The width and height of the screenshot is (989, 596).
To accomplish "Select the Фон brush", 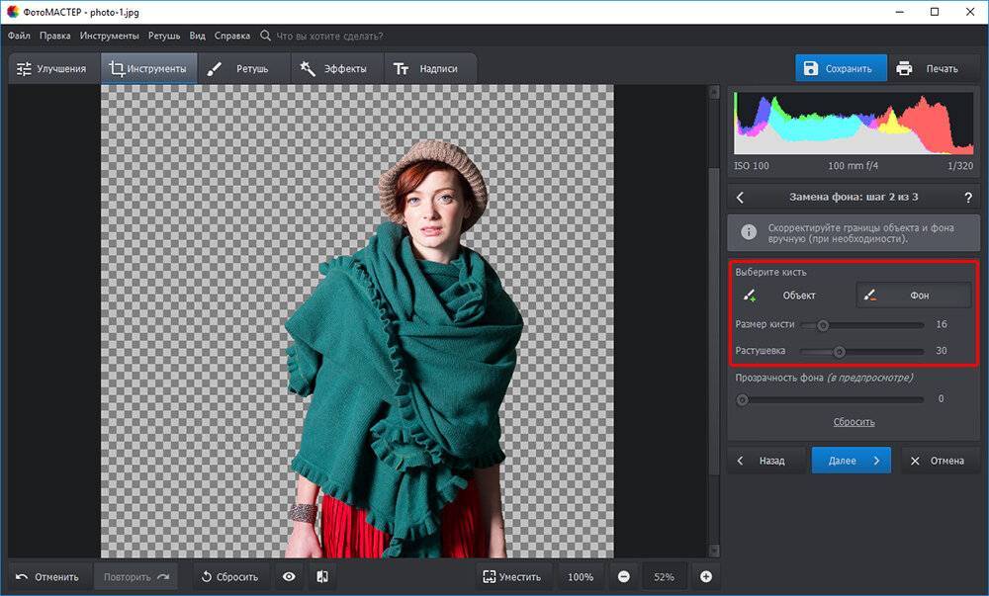I will pyautogui.click(x=913, y=295).
